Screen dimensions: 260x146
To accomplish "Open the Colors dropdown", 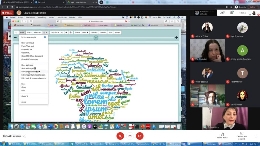I will pyautogui.click(x=103, y=32).
